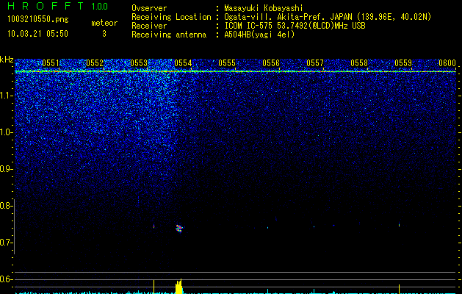This screenshot has width=462, height=294.
Task: Click the timestamp 10.03.21 05:50
Action: pos(37,34)
